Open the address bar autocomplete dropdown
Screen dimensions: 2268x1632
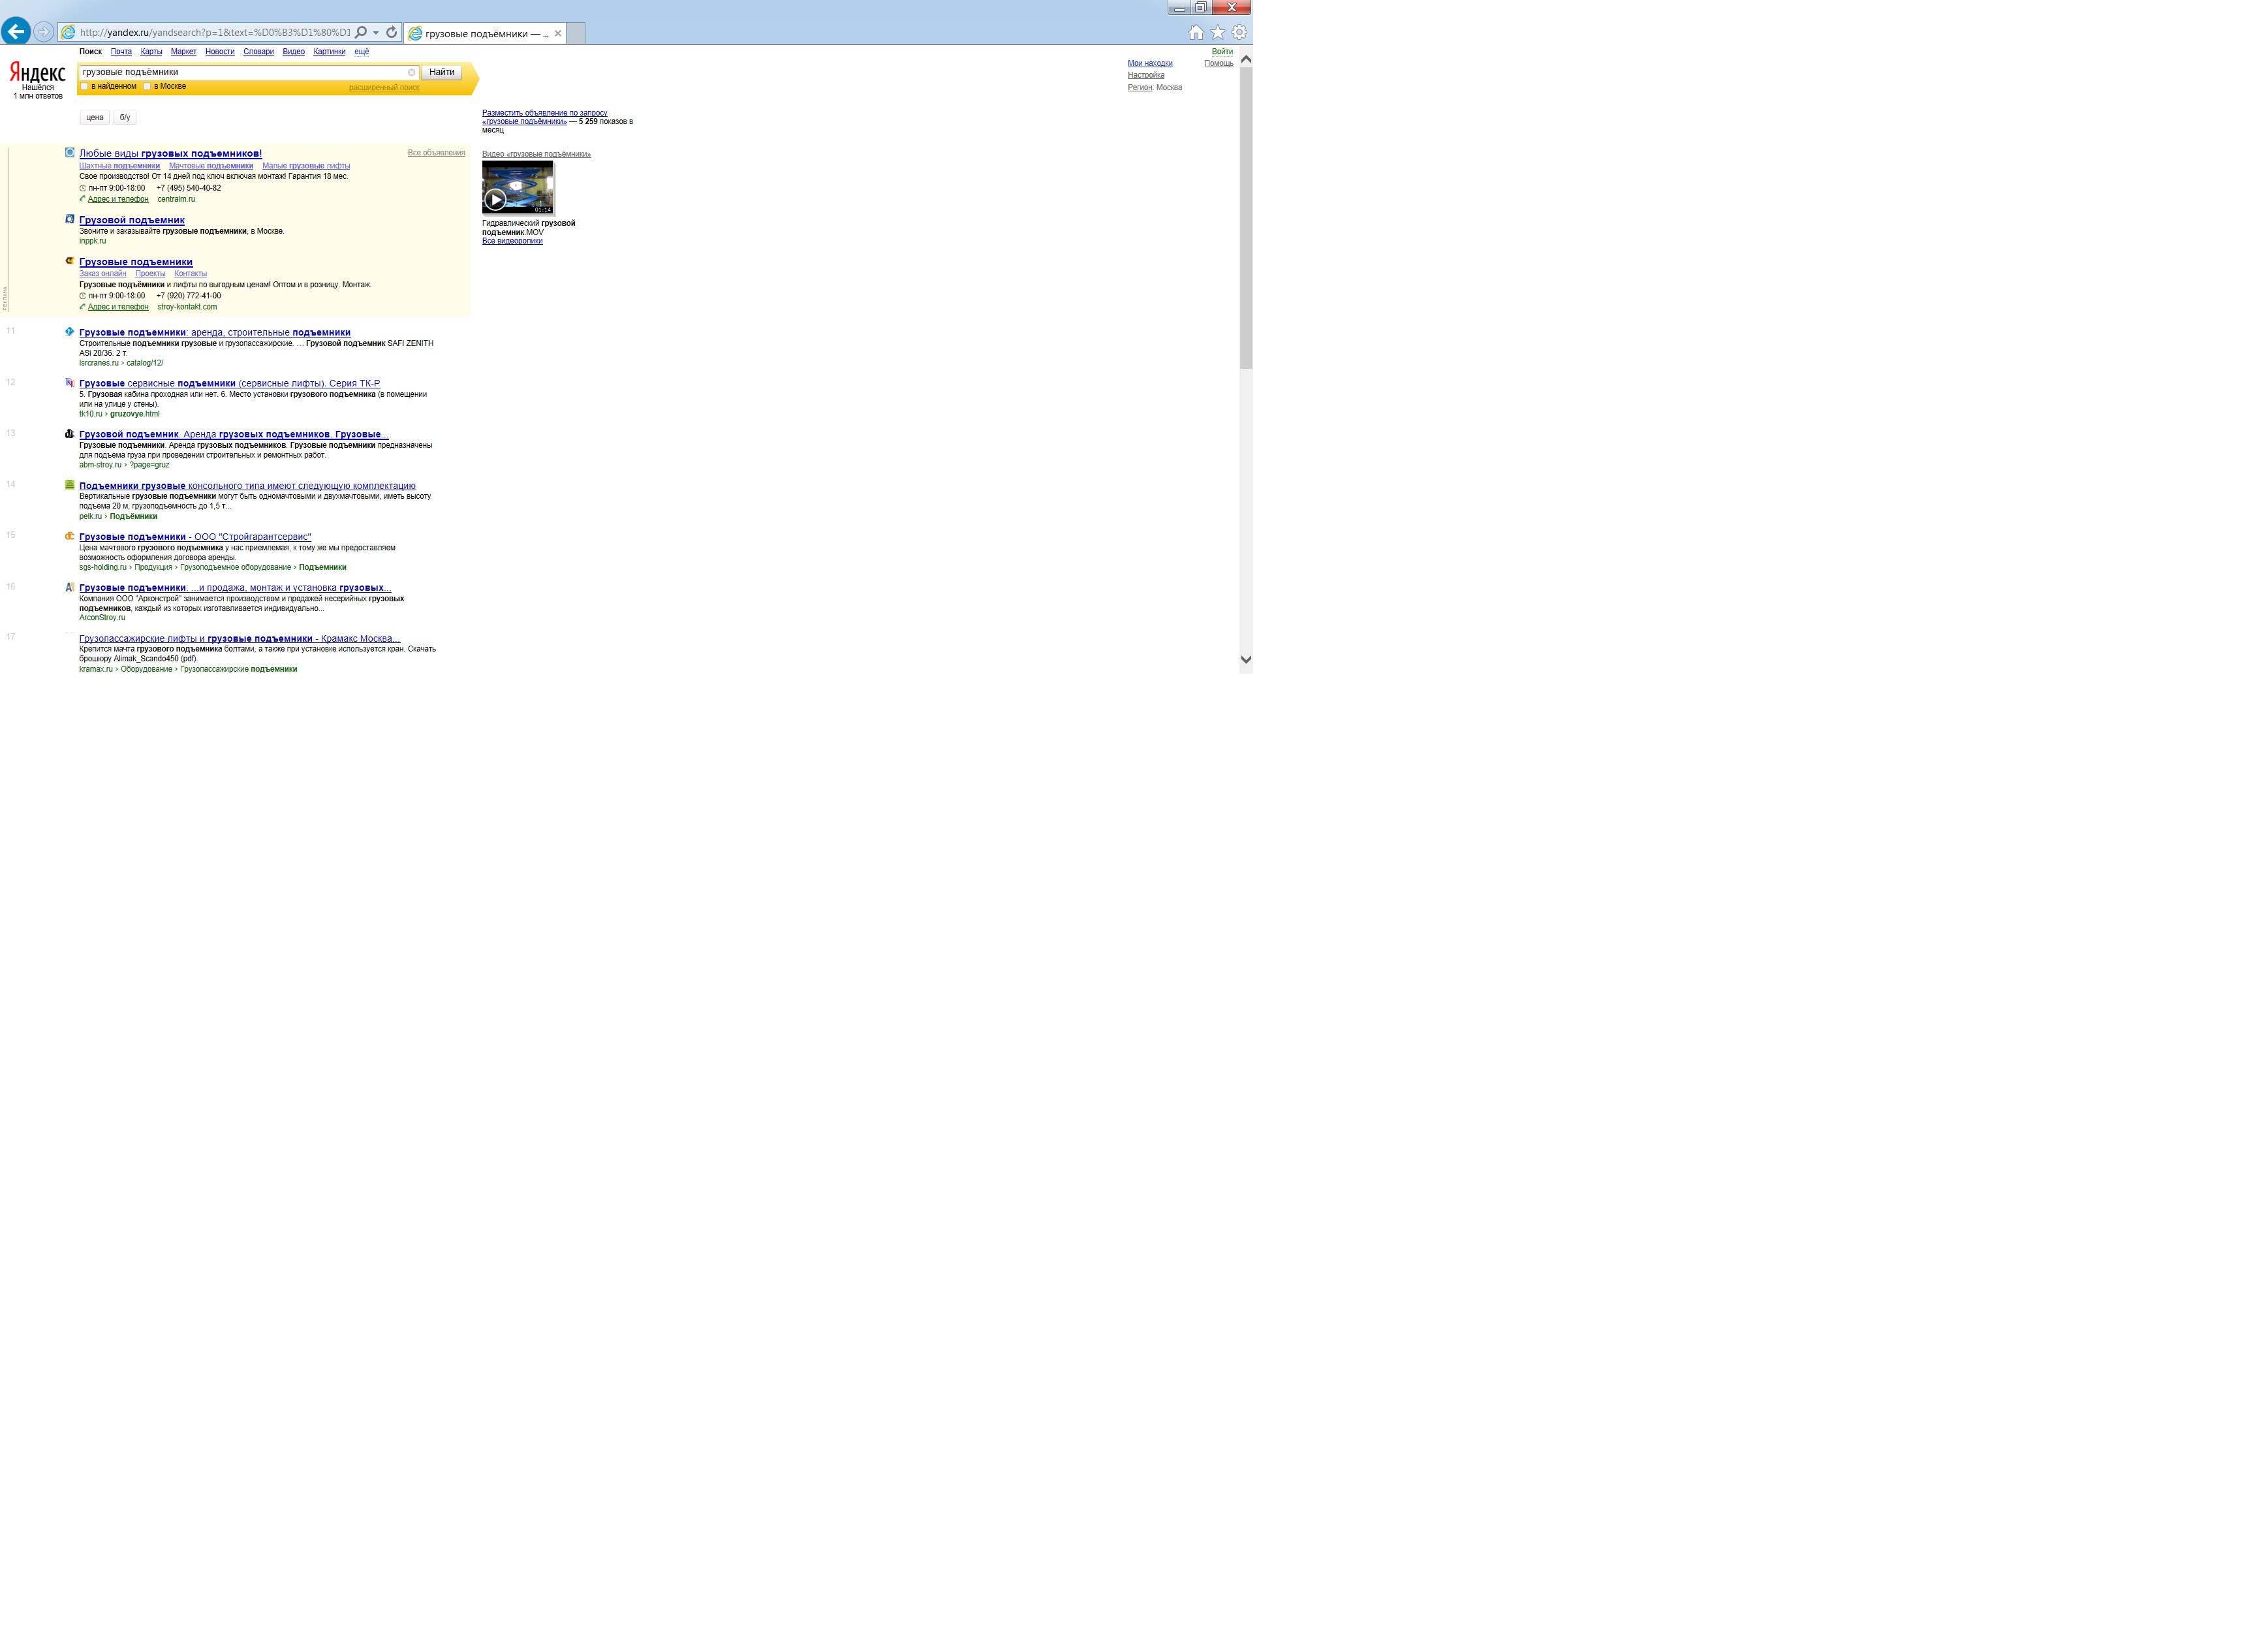(x=376, y=32)
